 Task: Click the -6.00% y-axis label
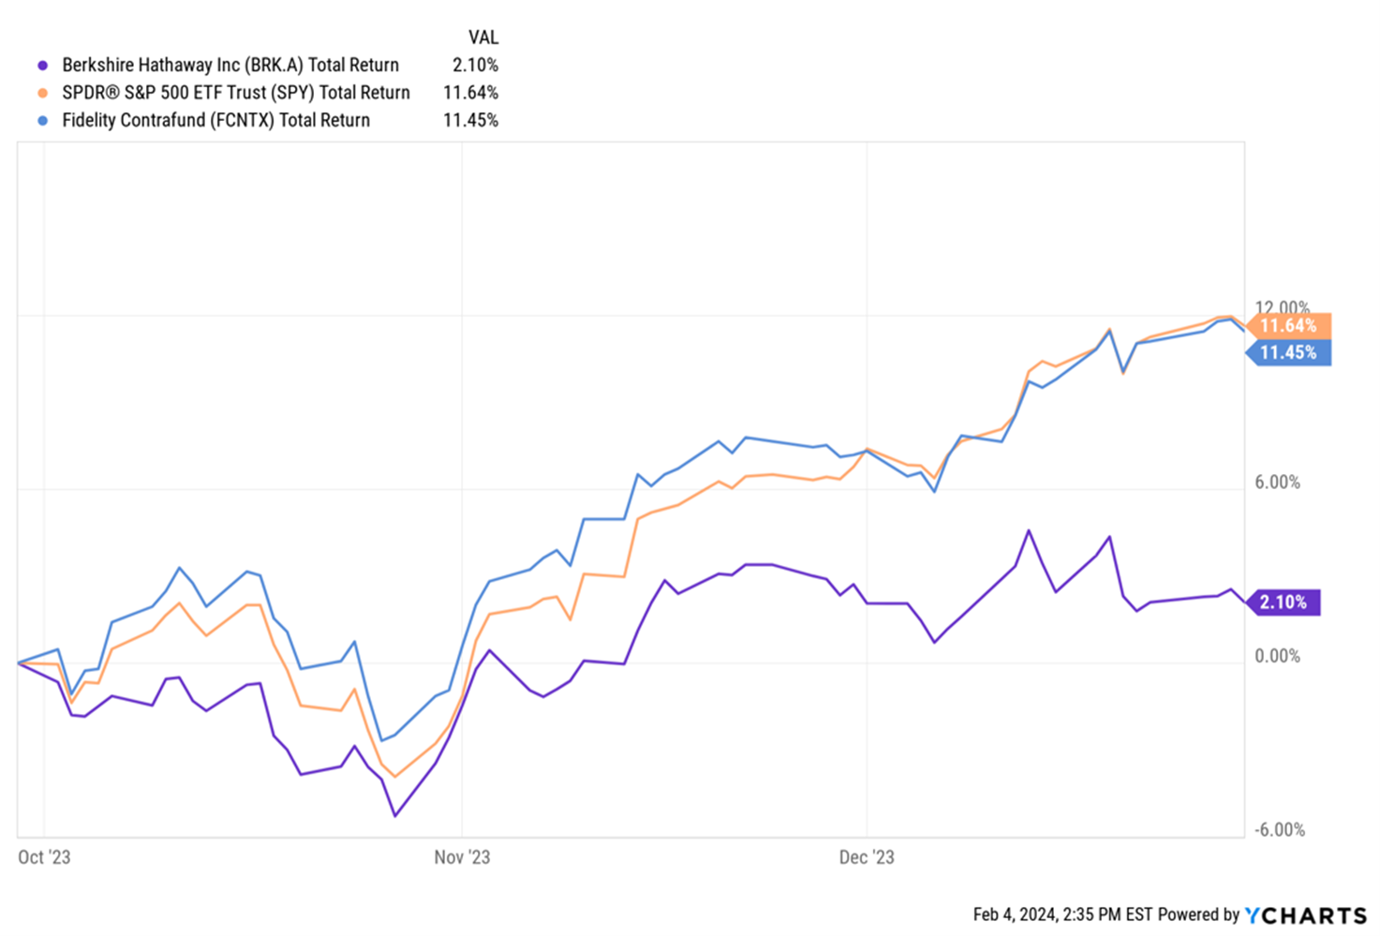point(1279,830)
